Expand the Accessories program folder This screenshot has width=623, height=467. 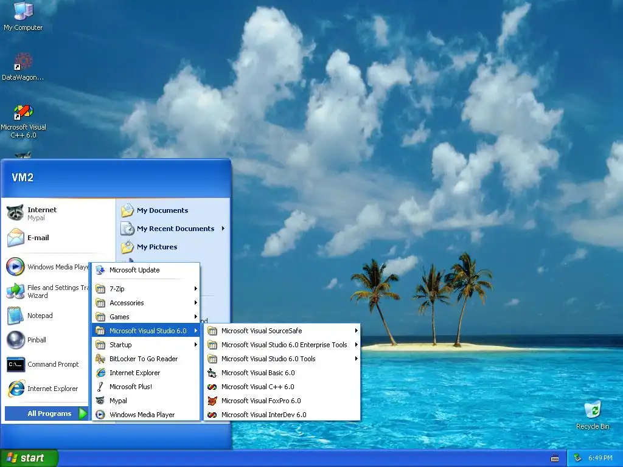(x=146, y=303)
